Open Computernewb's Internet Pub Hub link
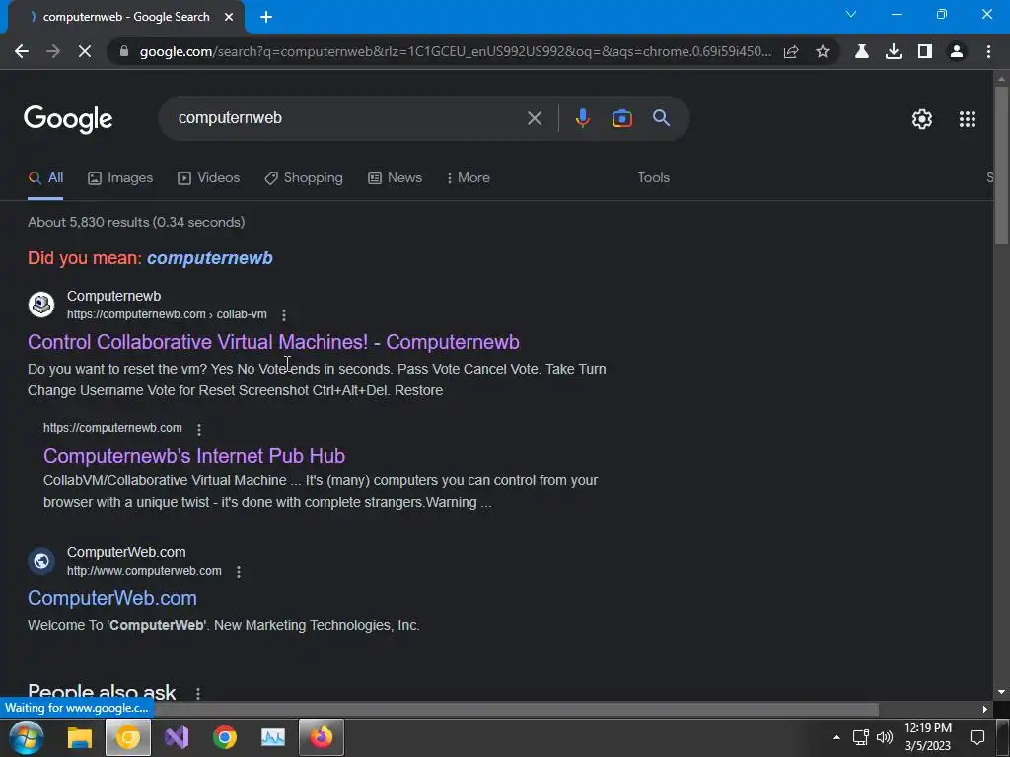Image resolution: width=1010 pixels, height=757 pixels. [x=194, y=456]
